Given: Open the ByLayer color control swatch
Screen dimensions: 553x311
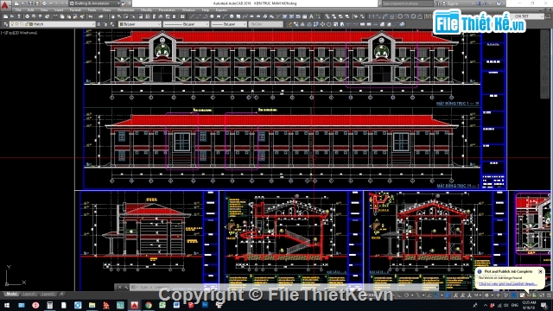Looking at the screenshot, I should coord(140,24).
